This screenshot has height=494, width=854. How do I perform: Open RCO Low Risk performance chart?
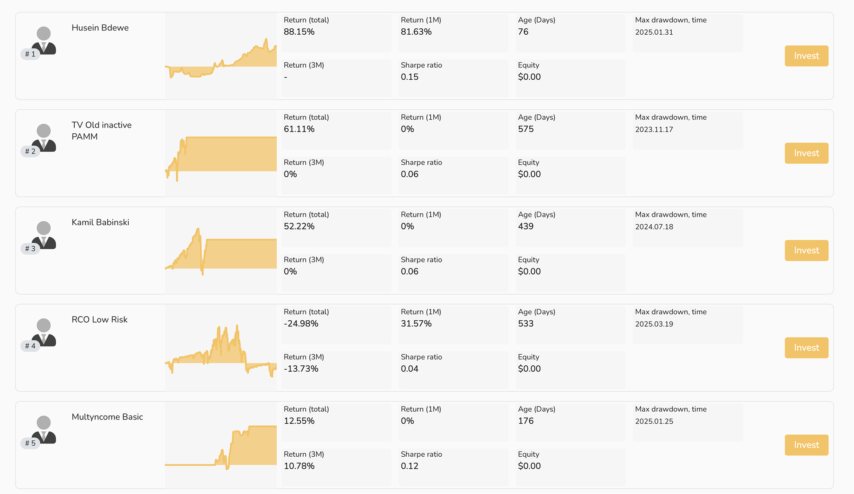[220, 348]
